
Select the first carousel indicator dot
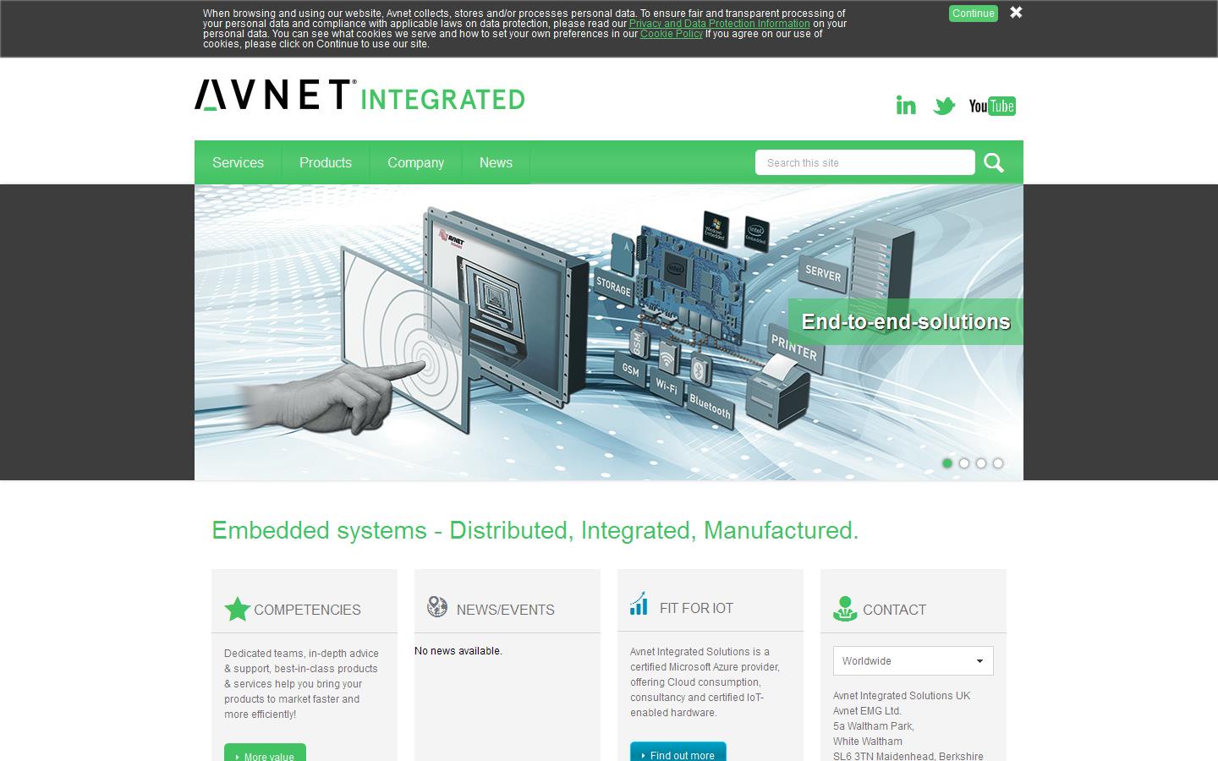pyautogui.click(x=947, y=463)
